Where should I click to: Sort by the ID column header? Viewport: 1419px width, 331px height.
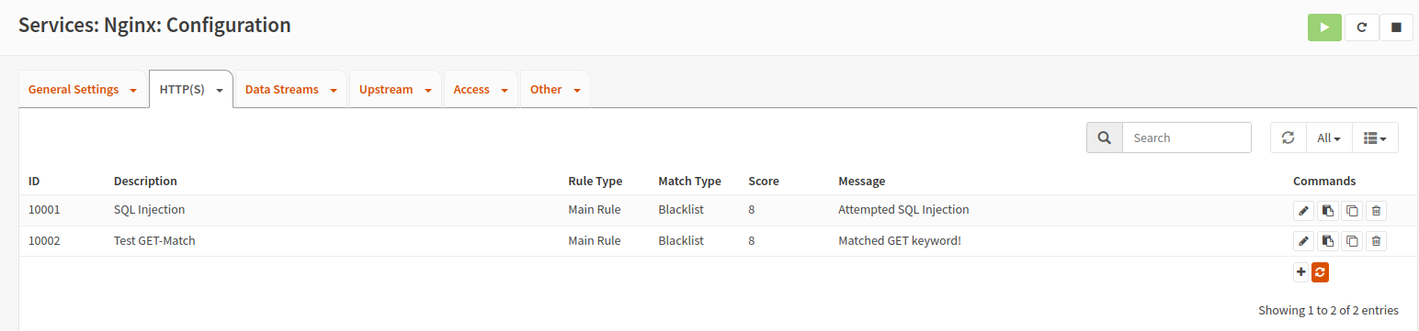(x=34, y=181)
